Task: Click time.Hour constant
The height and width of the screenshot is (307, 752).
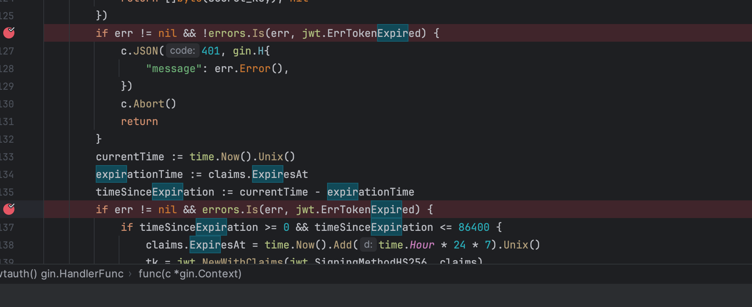Action: (x=406, y=245)
